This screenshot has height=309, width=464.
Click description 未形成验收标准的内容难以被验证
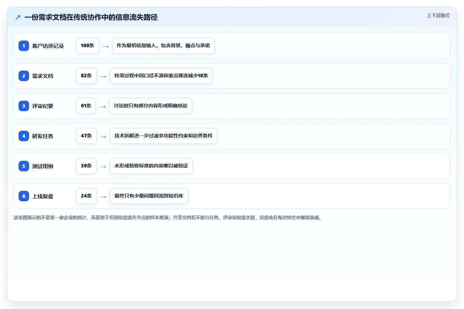[151, 166]
